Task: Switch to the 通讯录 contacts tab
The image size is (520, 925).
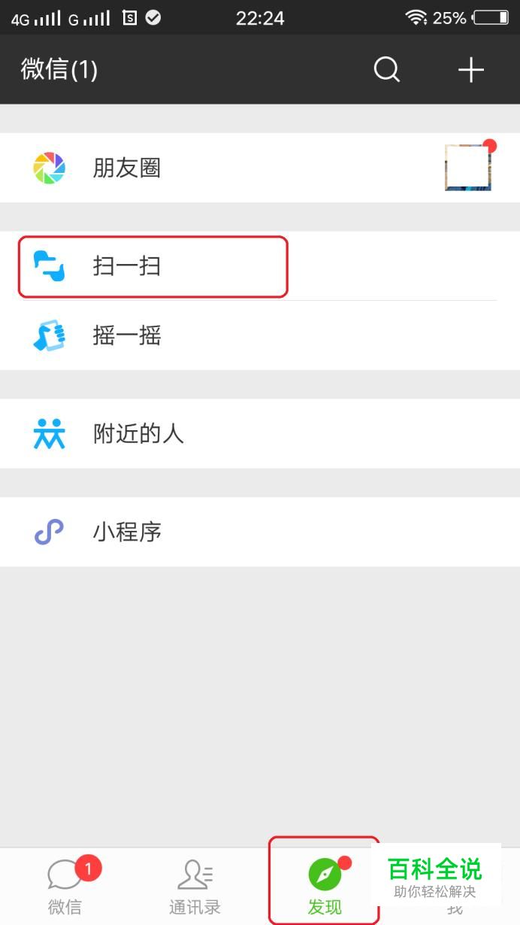Action: coord(195,887)
